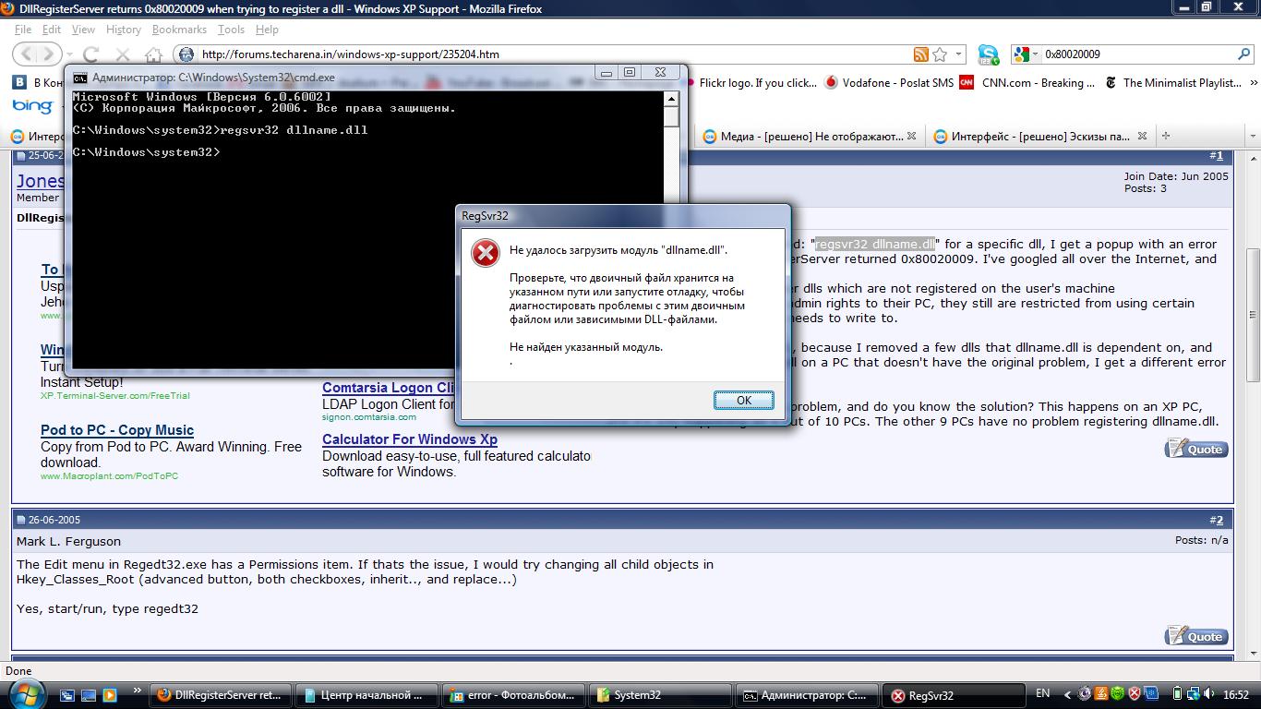The image size is (1261, 709).
Task: Open the Vodafone - Poslat SMS bookmark
Action: [x=889, y=83]
